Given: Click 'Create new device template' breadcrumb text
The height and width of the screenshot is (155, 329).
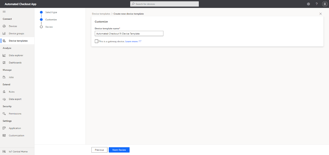Looking at the screenshot, I should pos(129,14).
